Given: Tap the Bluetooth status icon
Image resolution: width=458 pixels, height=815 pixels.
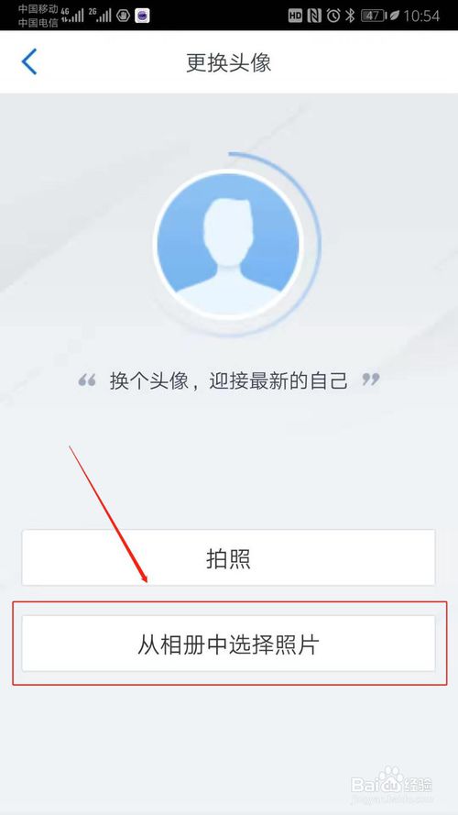Looking at the screenshot, I should click(x=350, y=17).
